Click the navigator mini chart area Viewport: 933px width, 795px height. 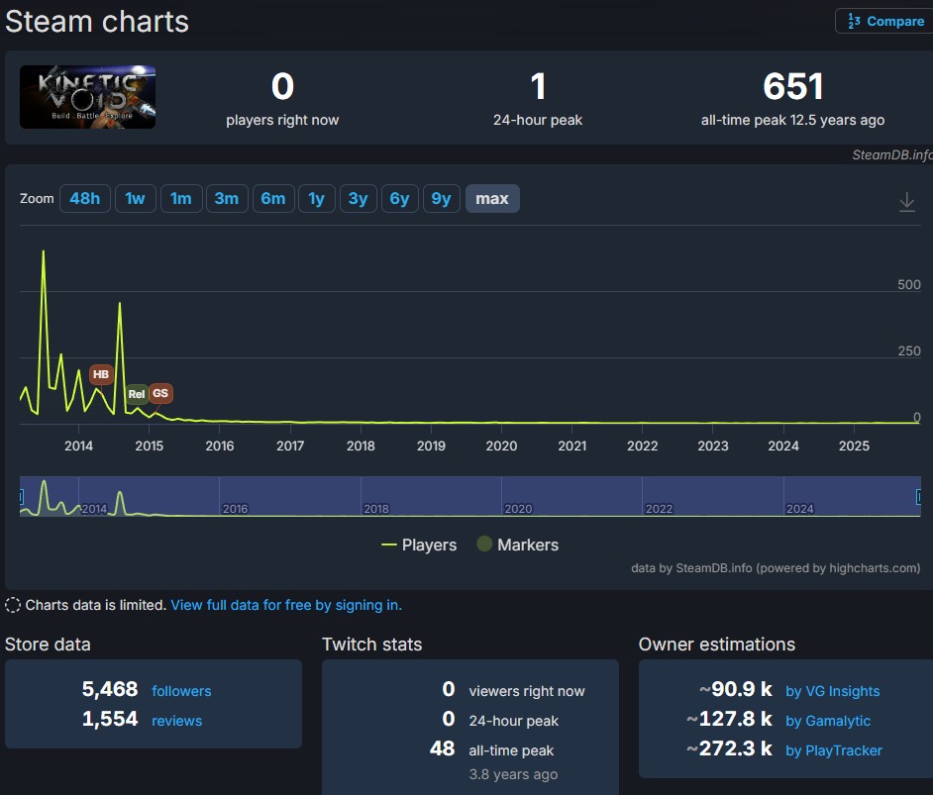tap(470, 496)
